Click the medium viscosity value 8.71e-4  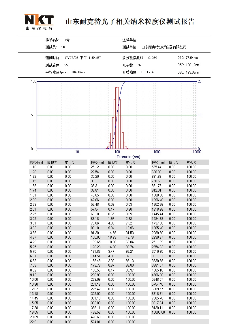tap(147, 72)
